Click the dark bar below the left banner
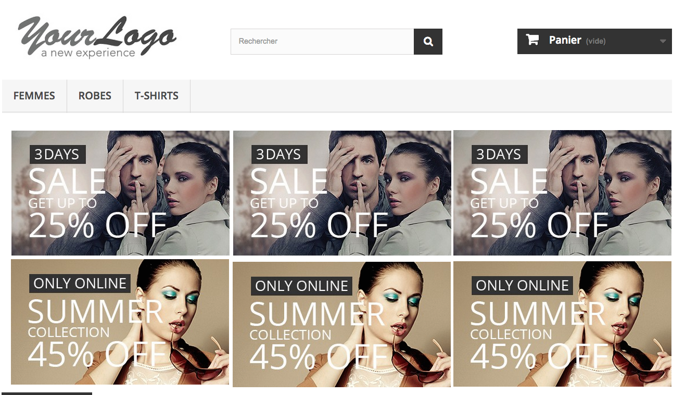 [47, 393]
